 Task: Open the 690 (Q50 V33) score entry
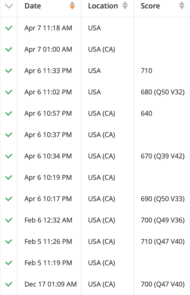162,199
